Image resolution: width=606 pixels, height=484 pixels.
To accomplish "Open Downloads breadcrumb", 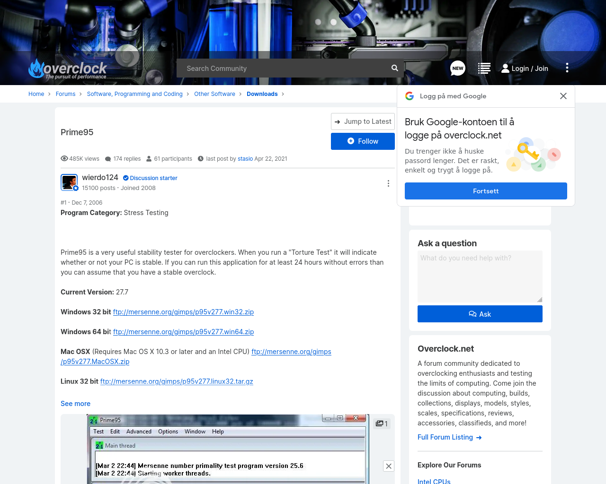I will (x=262, y=94).
